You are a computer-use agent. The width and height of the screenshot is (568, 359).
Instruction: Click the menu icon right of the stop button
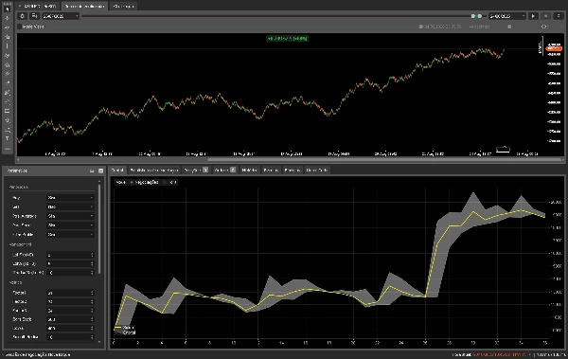point(559,16)
